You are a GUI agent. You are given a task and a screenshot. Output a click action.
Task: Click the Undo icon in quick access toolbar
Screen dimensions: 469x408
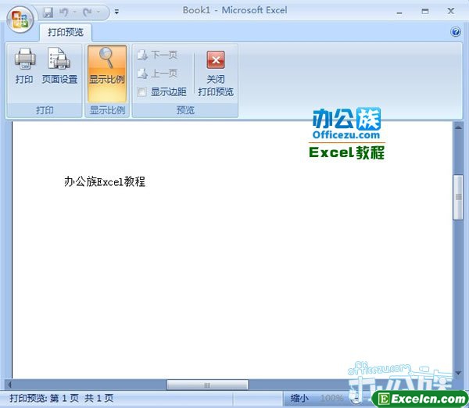tap(64, 13)
